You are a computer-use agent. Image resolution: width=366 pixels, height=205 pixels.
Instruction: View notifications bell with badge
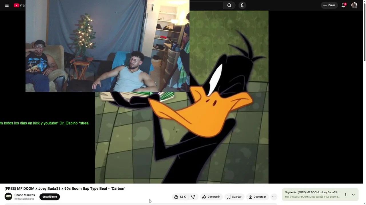point(343,5)
